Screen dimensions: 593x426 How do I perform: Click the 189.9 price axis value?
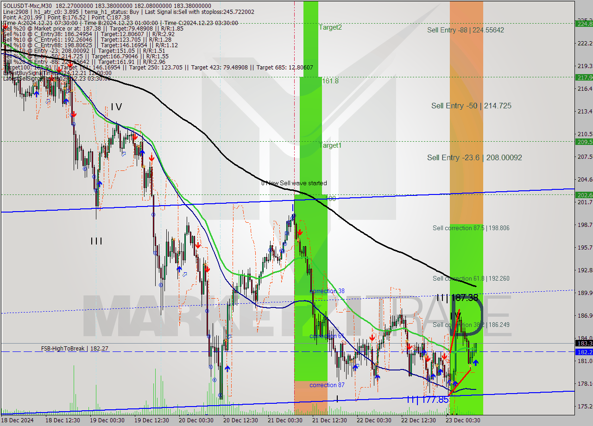tap(585, 293)
